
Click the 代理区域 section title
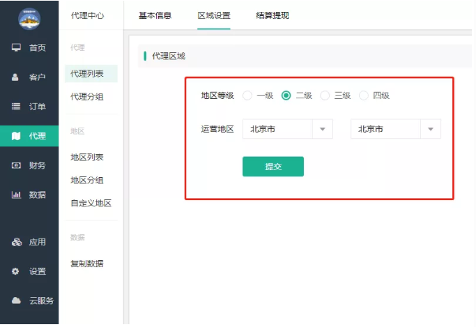[x=169, y=56]
